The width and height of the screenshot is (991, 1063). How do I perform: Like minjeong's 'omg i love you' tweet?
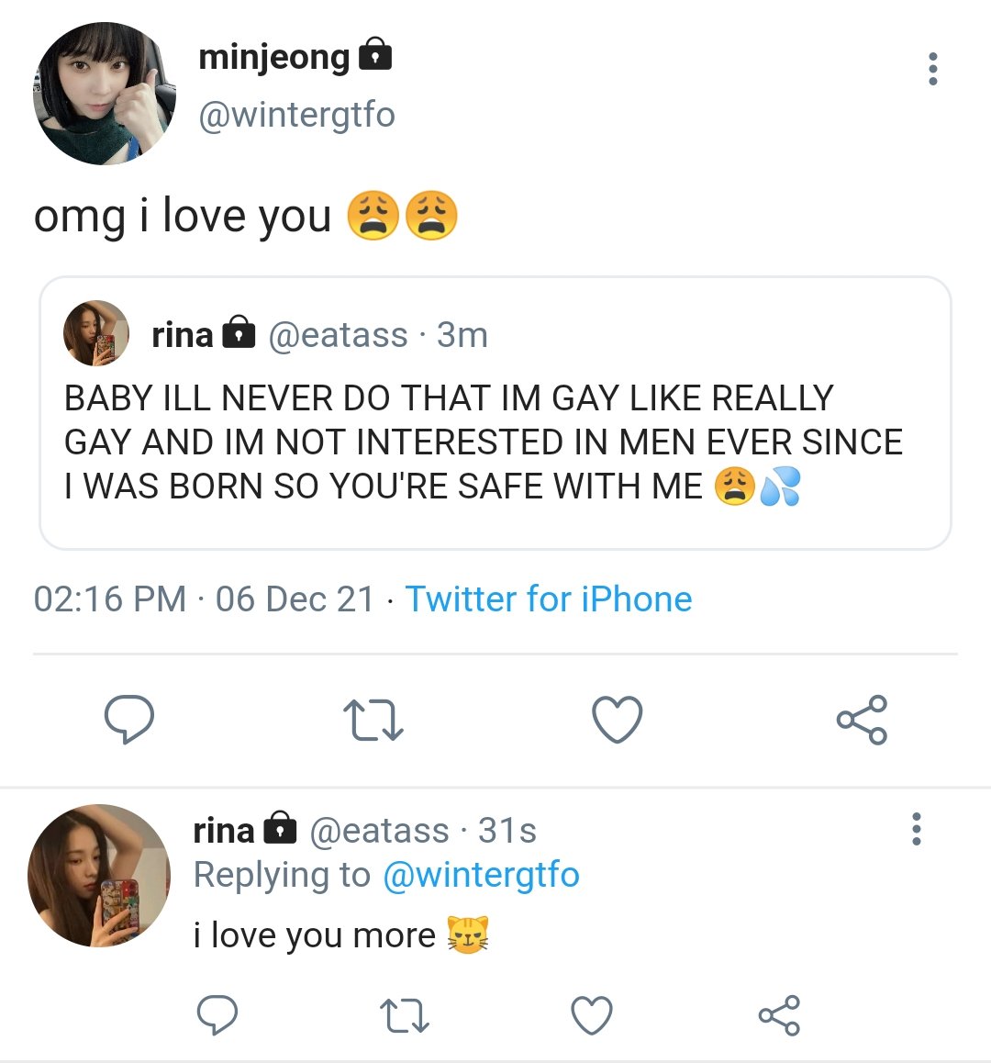[x=617, y=719]
